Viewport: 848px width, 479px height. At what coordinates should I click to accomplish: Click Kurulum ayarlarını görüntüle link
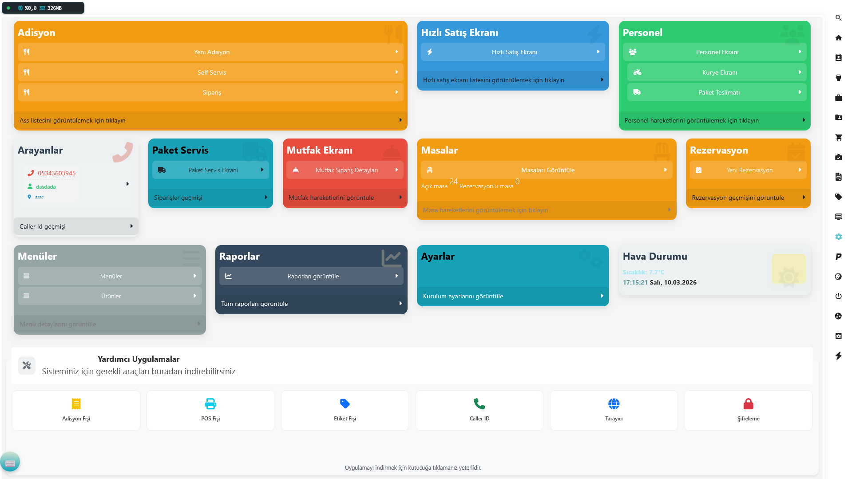tap(513, 296)
